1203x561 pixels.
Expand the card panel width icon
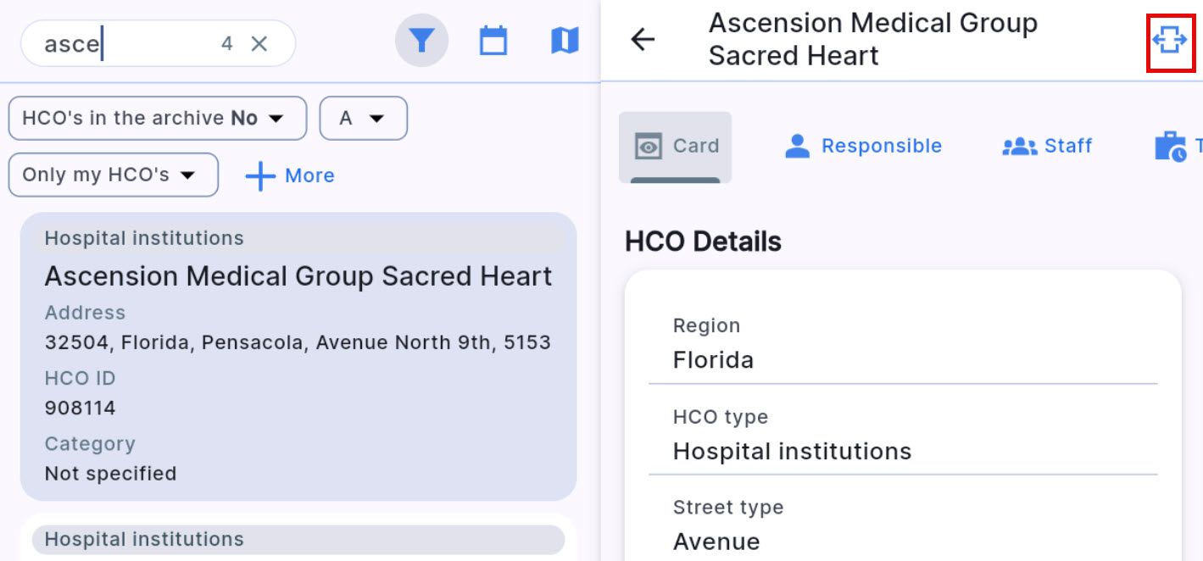pyautogui.click(x=1169, y=41)
